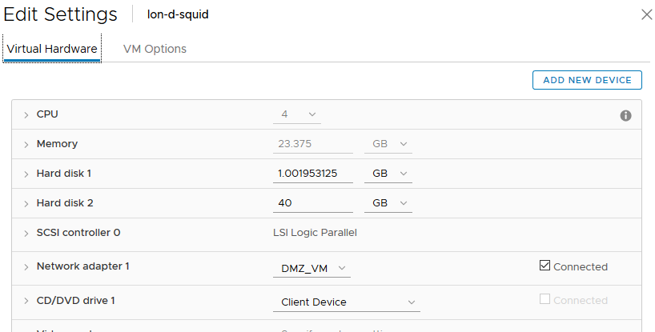
Task: Expand SCSI controller 0 section
Action: pyautogui.click(x=26, y=234)
